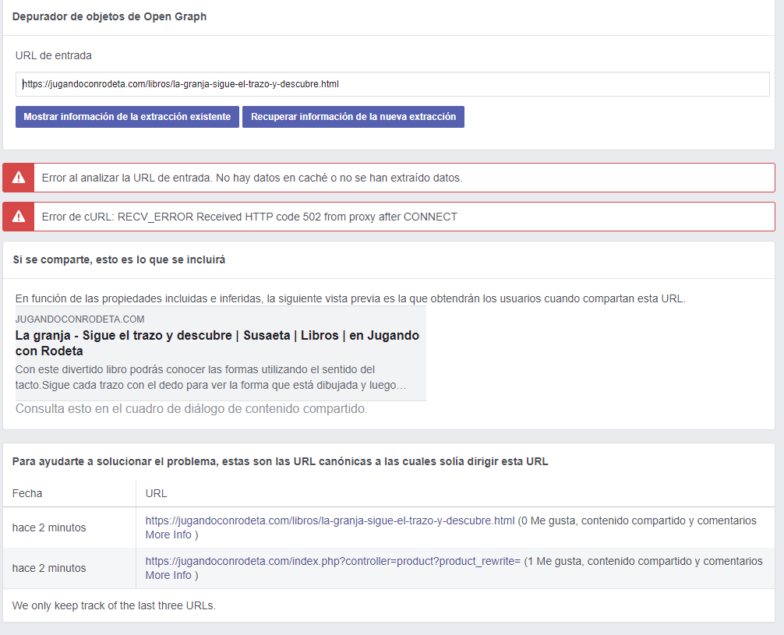Click the preview title 'La granja - Sigue el trazo'
This screenshot has width=784, height=635.
point(217,343)
